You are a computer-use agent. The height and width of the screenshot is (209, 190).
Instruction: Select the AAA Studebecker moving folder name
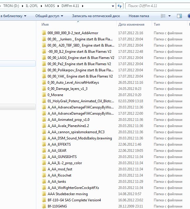tap(68, 194)
